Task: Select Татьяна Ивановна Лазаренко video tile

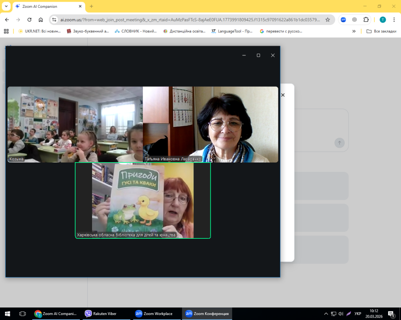Action: [x=210, y=124]
